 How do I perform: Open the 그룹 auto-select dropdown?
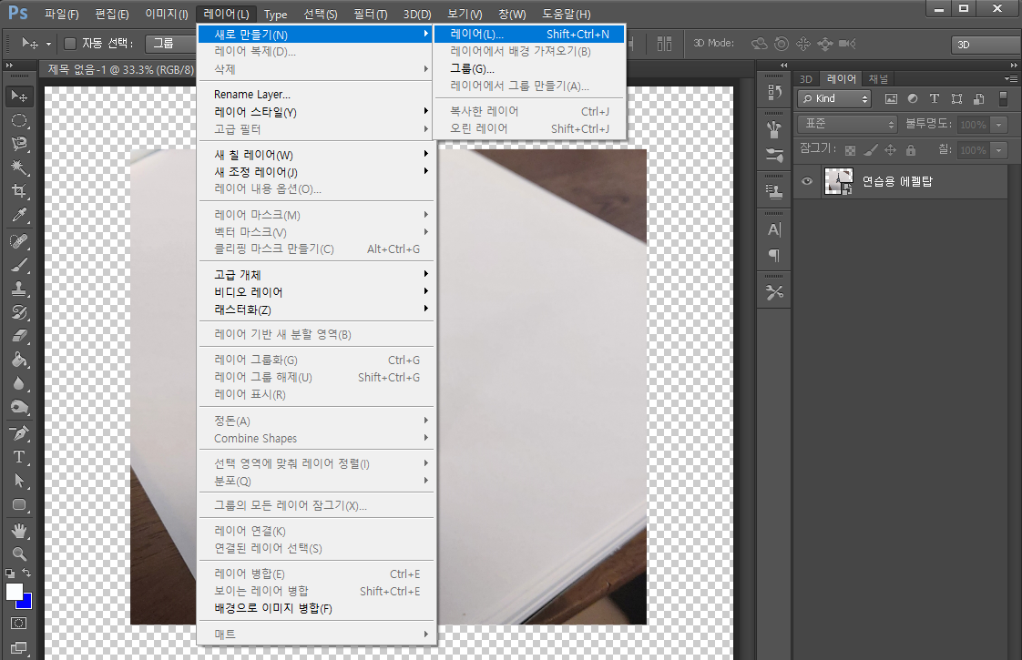tap(170, 44)
